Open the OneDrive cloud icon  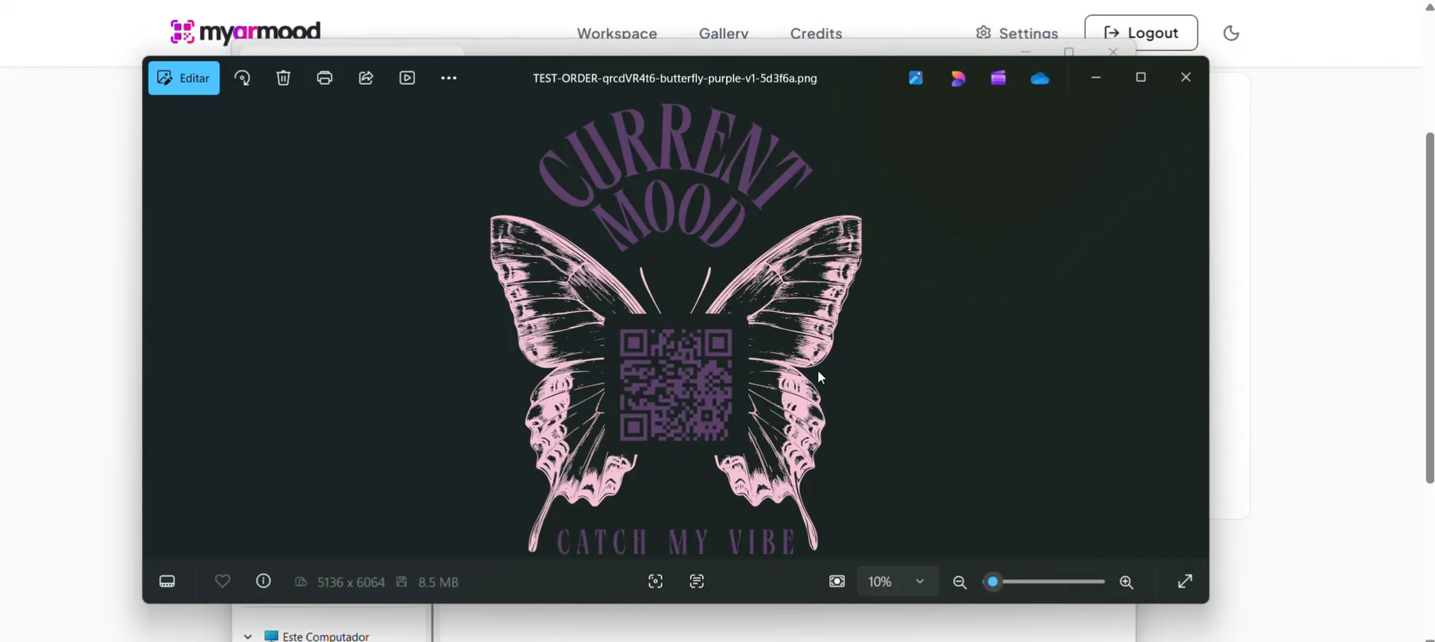click(1040, 78)
